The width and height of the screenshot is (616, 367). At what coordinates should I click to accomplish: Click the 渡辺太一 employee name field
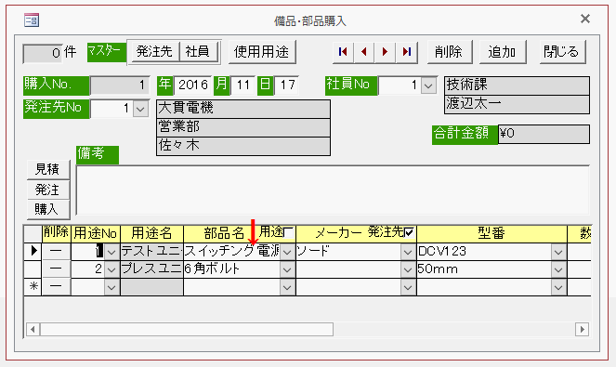(x=517, y=104)
